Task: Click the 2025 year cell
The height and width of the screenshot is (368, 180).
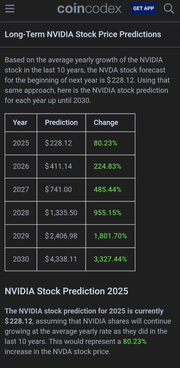Action: point(21,143)
